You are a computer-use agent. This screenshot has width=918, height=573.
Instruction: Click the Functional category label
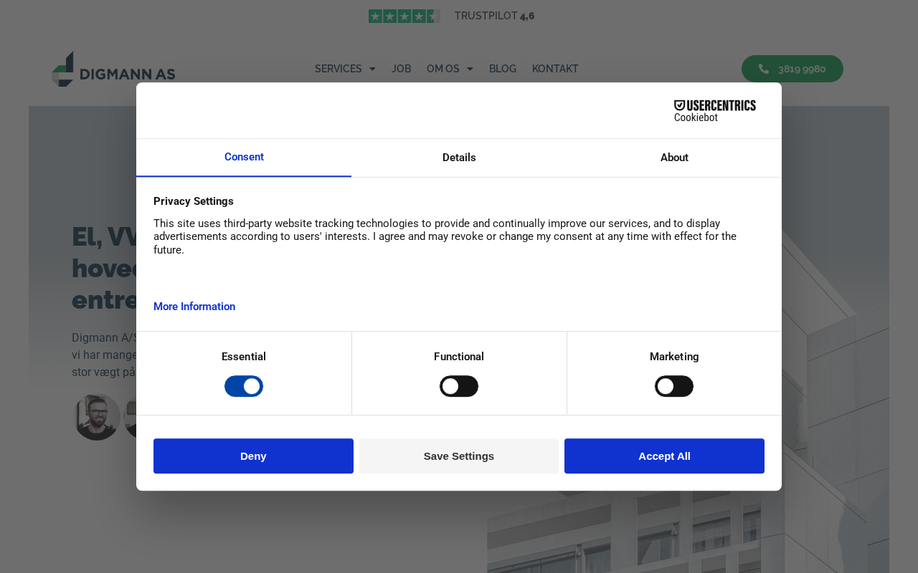[459, 357]
